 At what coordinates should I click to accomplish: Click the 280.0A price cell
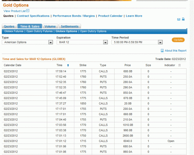pos(128,82)
